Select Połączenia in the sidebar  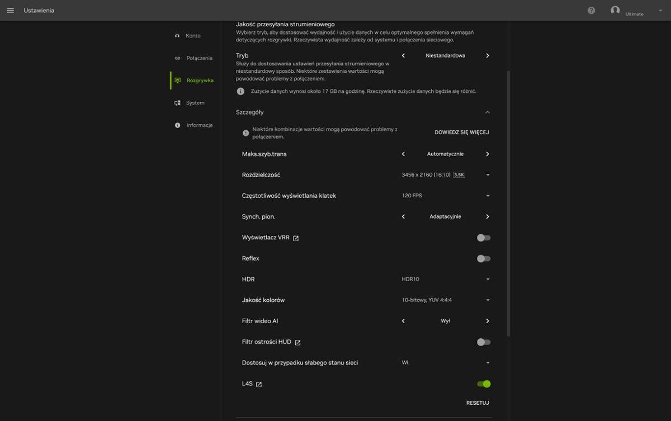[x=199, y=58]
